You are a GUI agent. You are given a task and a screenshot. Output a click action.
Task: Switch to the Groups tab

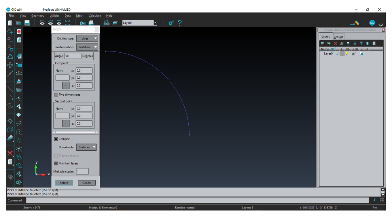pos(339,37)
